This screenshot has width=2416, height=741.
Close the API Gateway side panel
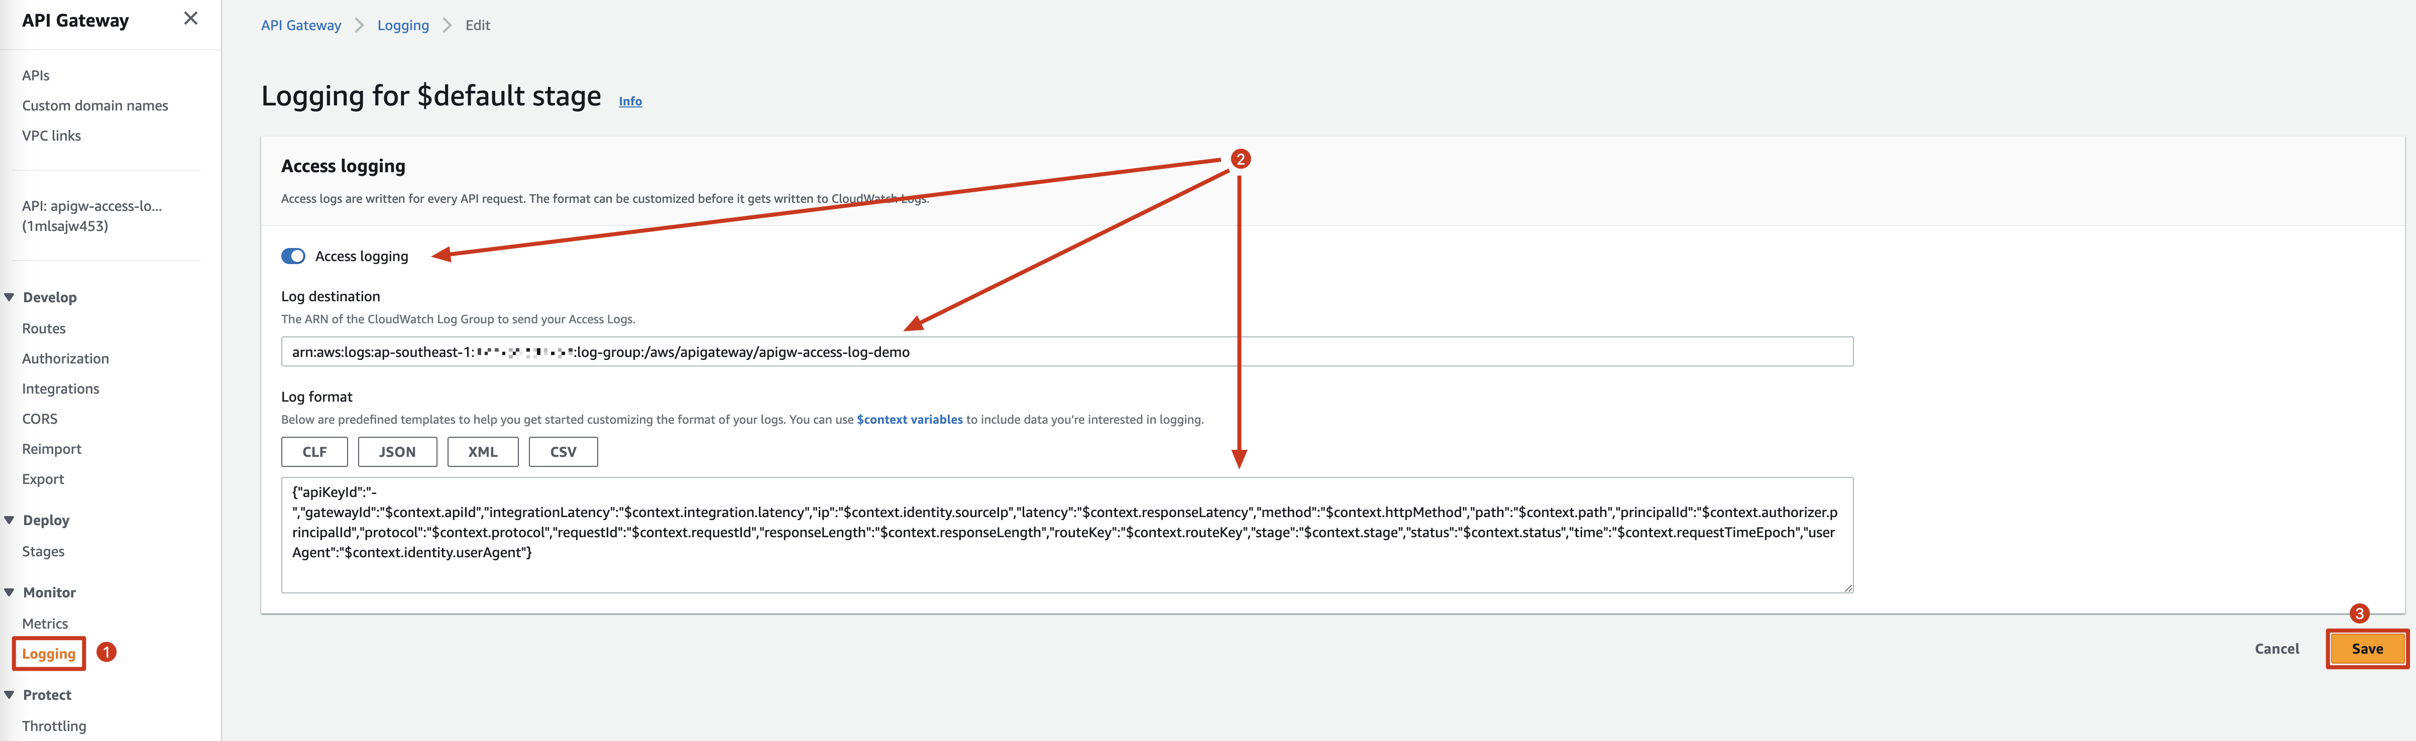point(190,19)
